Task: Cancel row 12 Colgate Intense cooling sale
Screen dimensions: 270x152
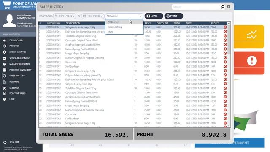Action: [225, 75]
